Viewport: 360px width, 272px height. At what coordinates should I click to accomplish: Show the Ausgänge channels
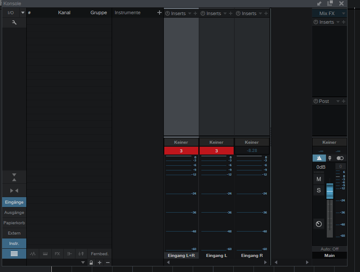coord(14,213)
